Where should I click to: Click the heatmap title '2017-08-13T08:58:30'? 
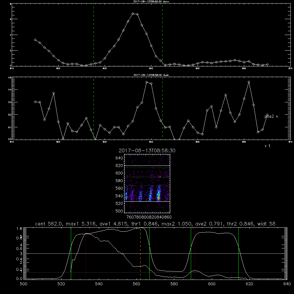tap(147, 151)
